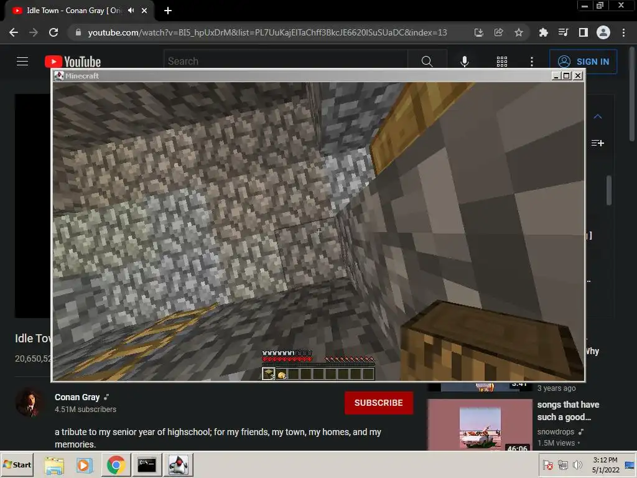The height and width of the screenshot is (478, 637).
Task: Bookmark this page with the star icon
Action: 518,32
